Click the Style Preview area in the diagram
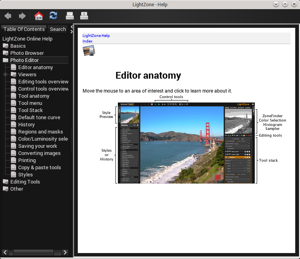300x259 pixels. (x=130, y=115)
